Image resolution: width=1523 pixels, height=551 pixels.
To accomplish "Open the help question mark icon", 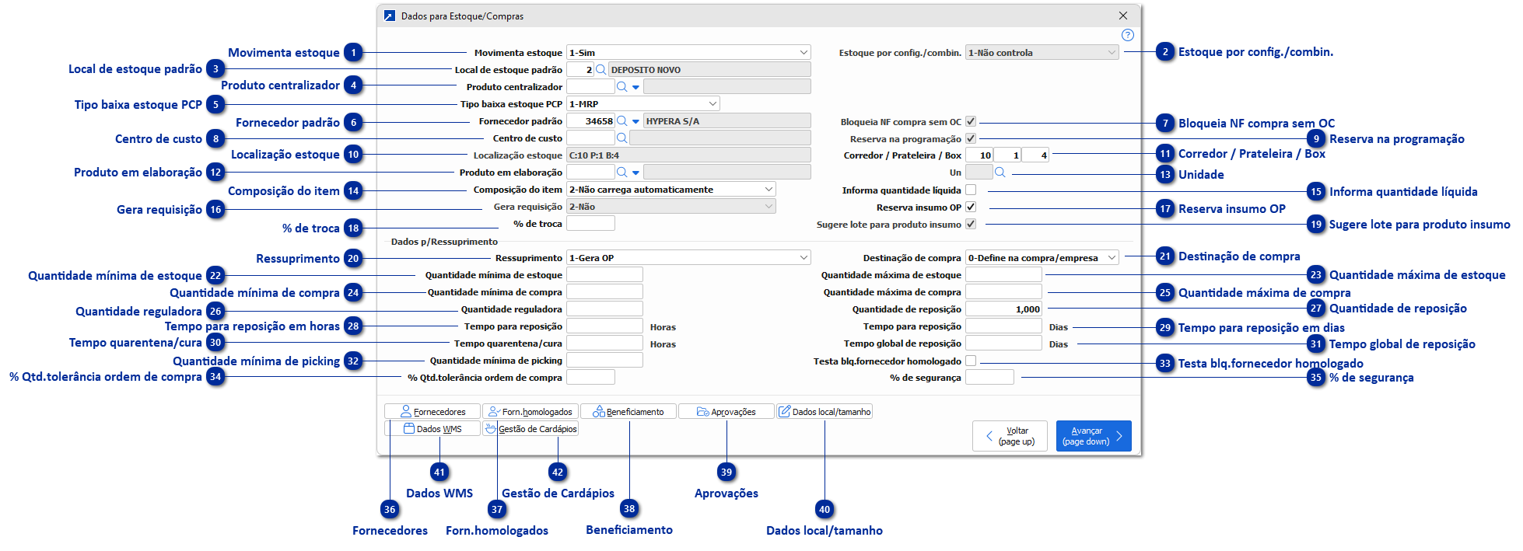I will (1127, 35).
